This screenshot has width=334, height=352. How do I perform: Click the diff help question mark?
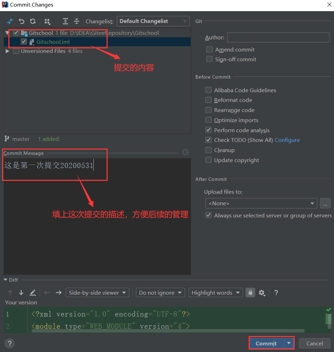pyautogui.click(x=276, y=293)
